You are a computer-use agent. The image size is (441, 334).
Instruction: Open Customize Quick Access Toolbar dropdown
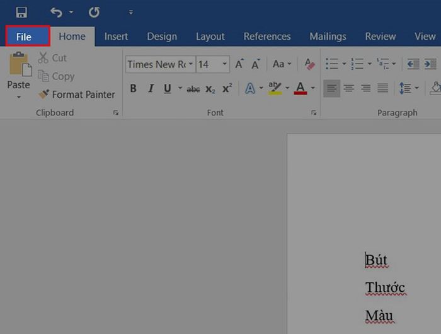point(131,12)
